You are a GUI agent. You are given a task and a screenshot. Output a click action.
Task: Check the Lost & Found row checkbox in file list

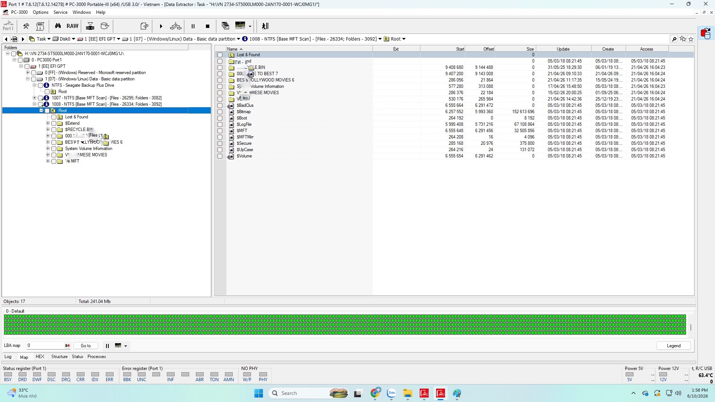[220, 55]
